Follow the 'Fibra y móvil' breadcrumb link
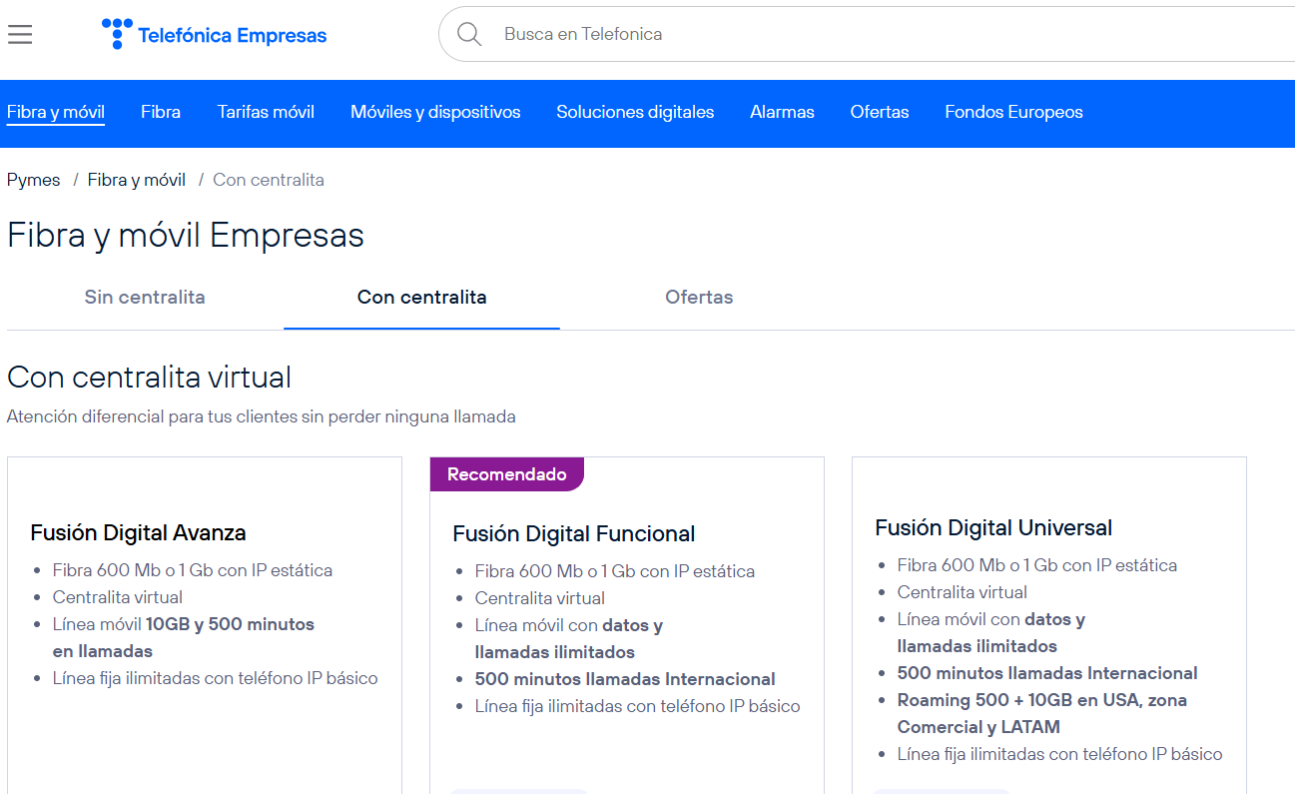 [x=137, y=180]
